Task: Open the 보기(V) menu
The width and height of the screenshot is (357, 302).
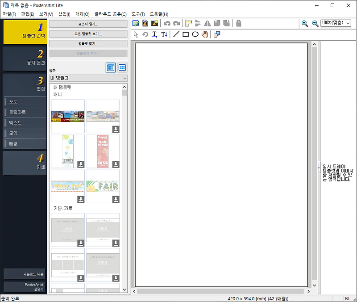Action: tap(46, 14)
